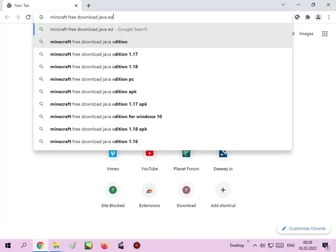The height and width of the screenshot is (252, 336).
Task: Choose suggestion ending in 'edition apk'
Action: pyautogui.click(x=163, y=92)
